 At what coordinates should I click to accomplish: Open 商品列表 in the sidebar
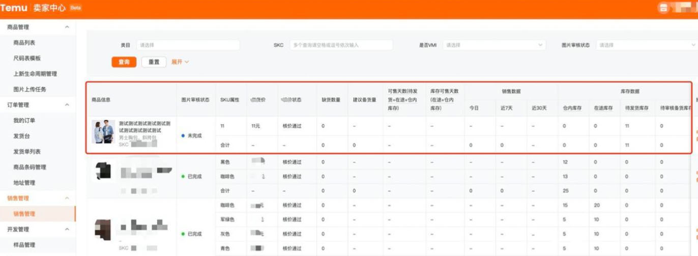(24, 43)
